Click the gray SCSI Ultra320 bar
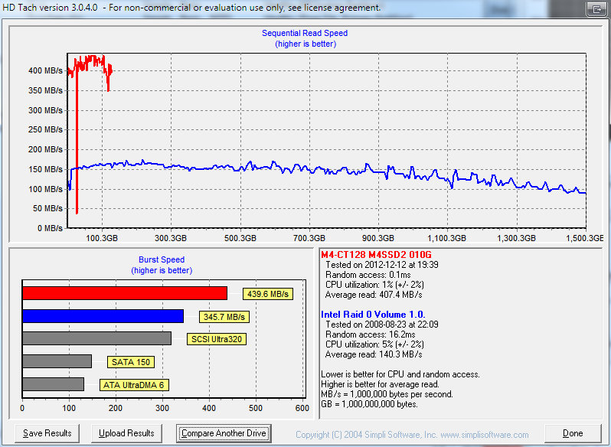 tap(96, 338)
